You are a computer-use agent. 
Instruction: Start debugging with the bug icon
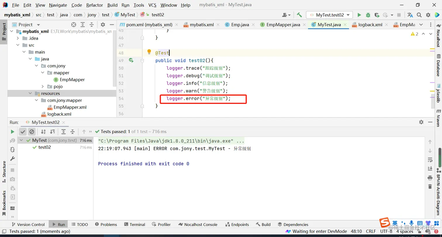368,15
